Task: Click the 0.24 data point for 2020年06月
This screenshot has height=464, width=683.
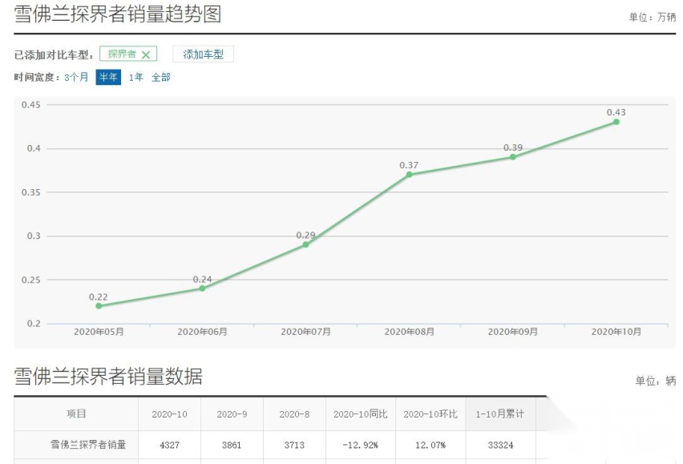Action: point(202,288)
